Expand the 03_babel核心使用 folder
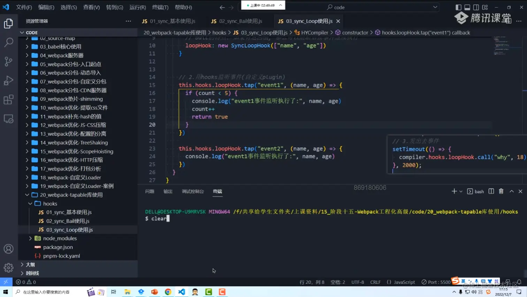Screen dimensions: 527x297 pyautogui.click(x=78, y=47)
